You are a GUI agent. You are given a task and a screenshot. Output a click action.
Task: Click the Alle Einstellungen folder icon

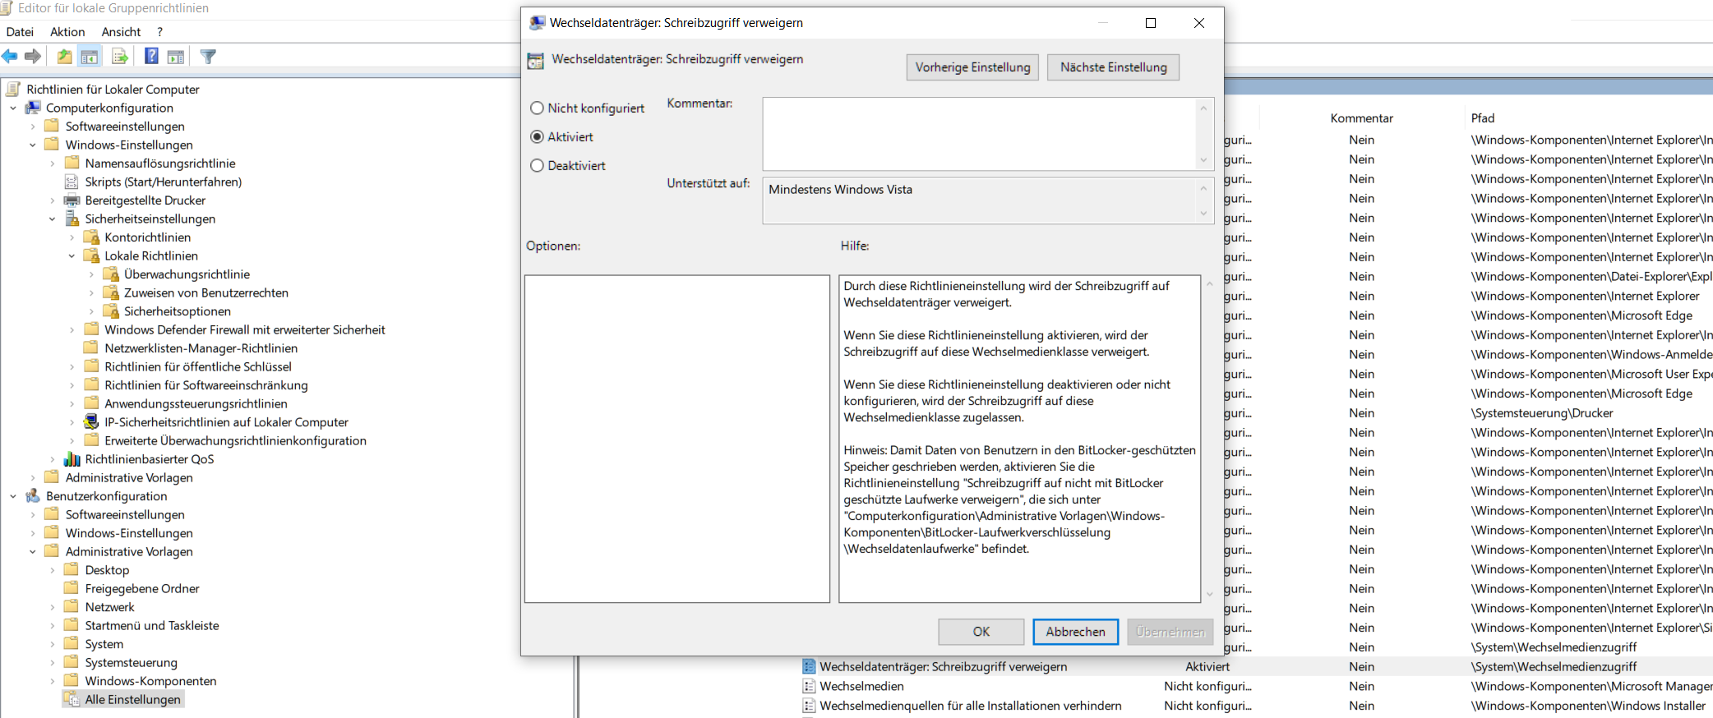[x=72, y=699]
